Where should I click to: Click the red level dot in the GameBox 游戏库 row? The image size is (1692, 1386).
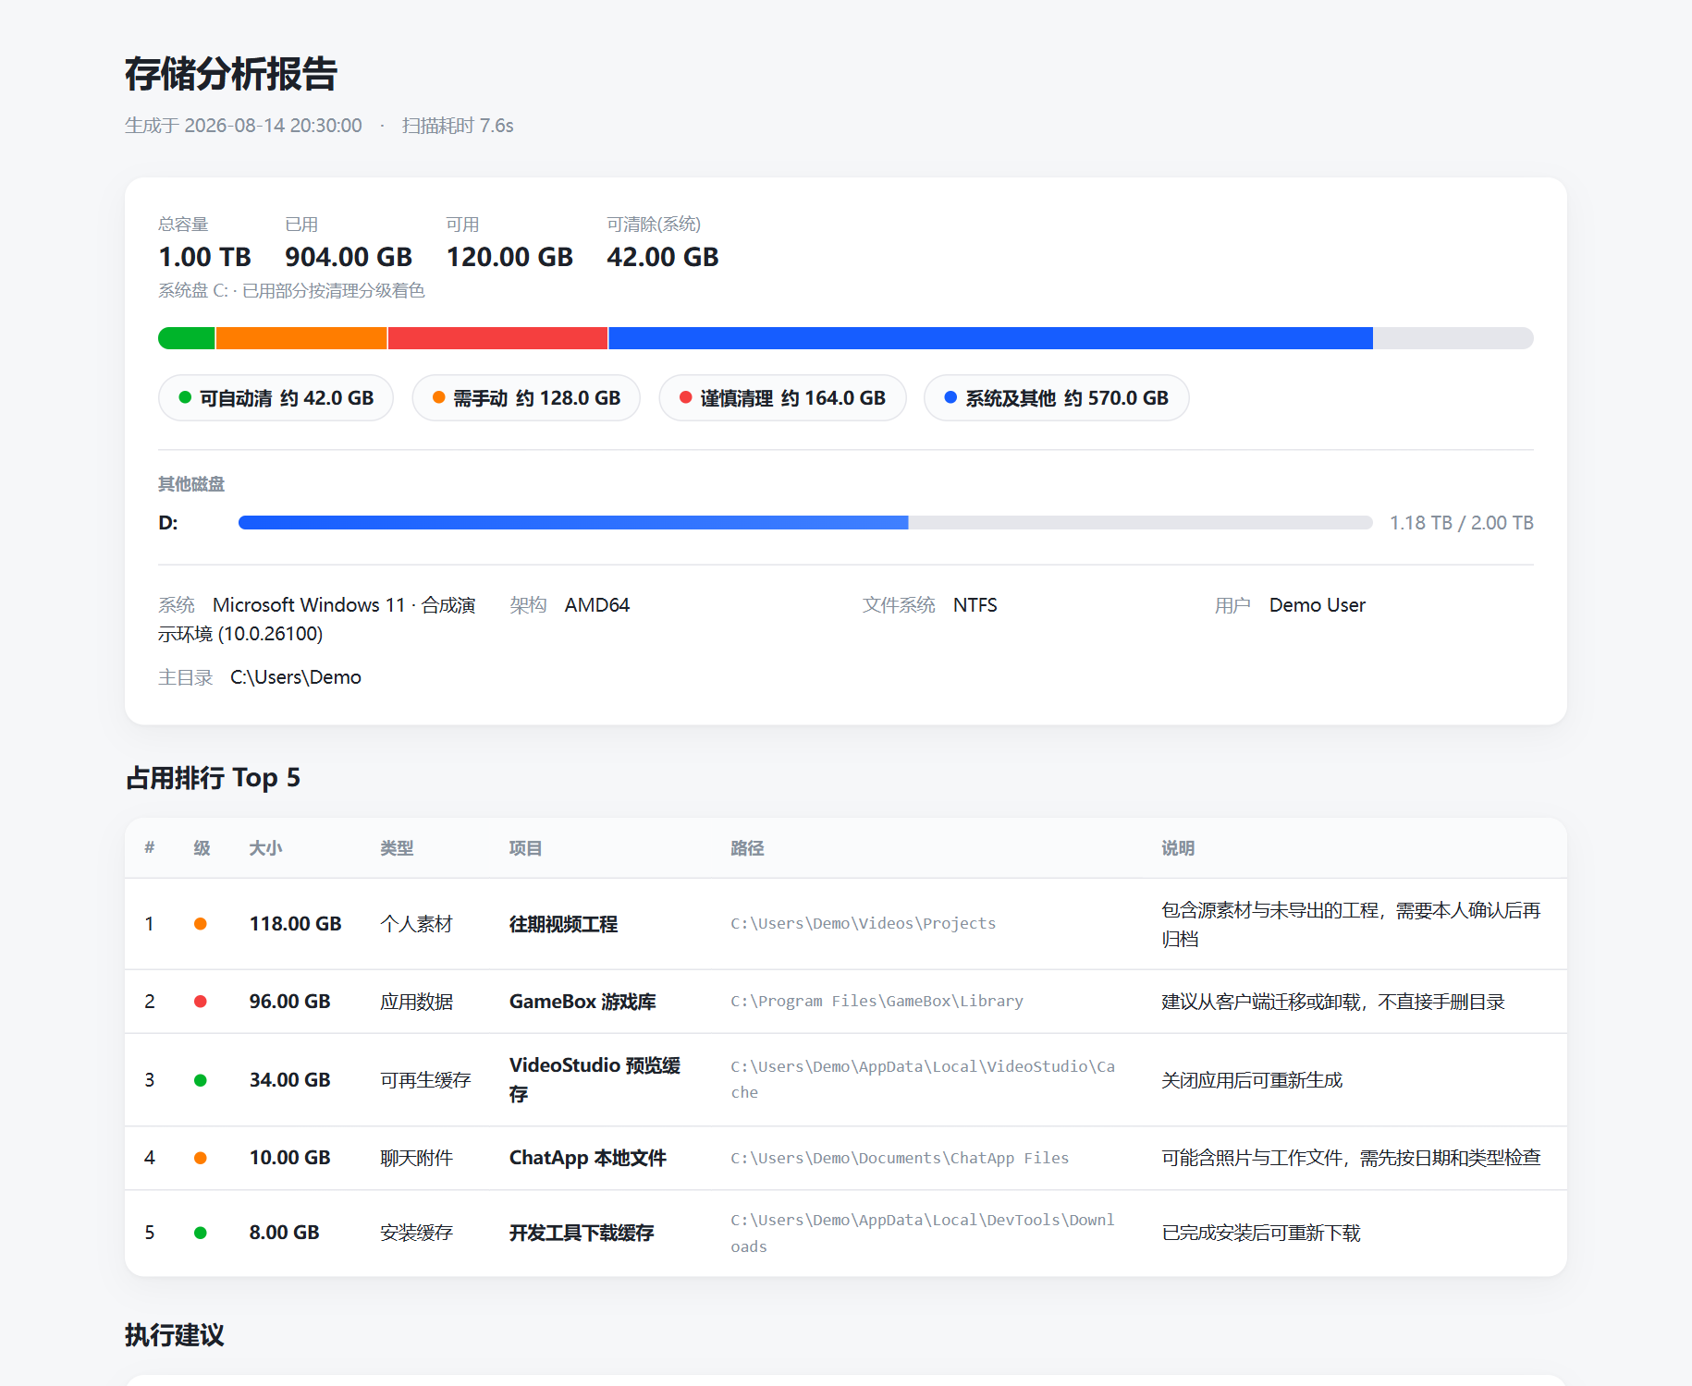point(201,1002)
